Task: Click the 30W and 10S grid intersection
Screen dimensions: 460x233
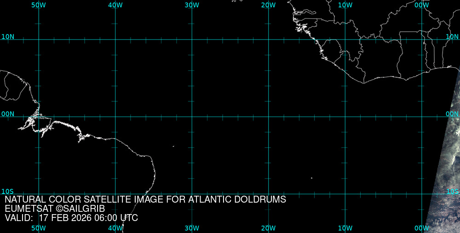Action: pos(192,194)
